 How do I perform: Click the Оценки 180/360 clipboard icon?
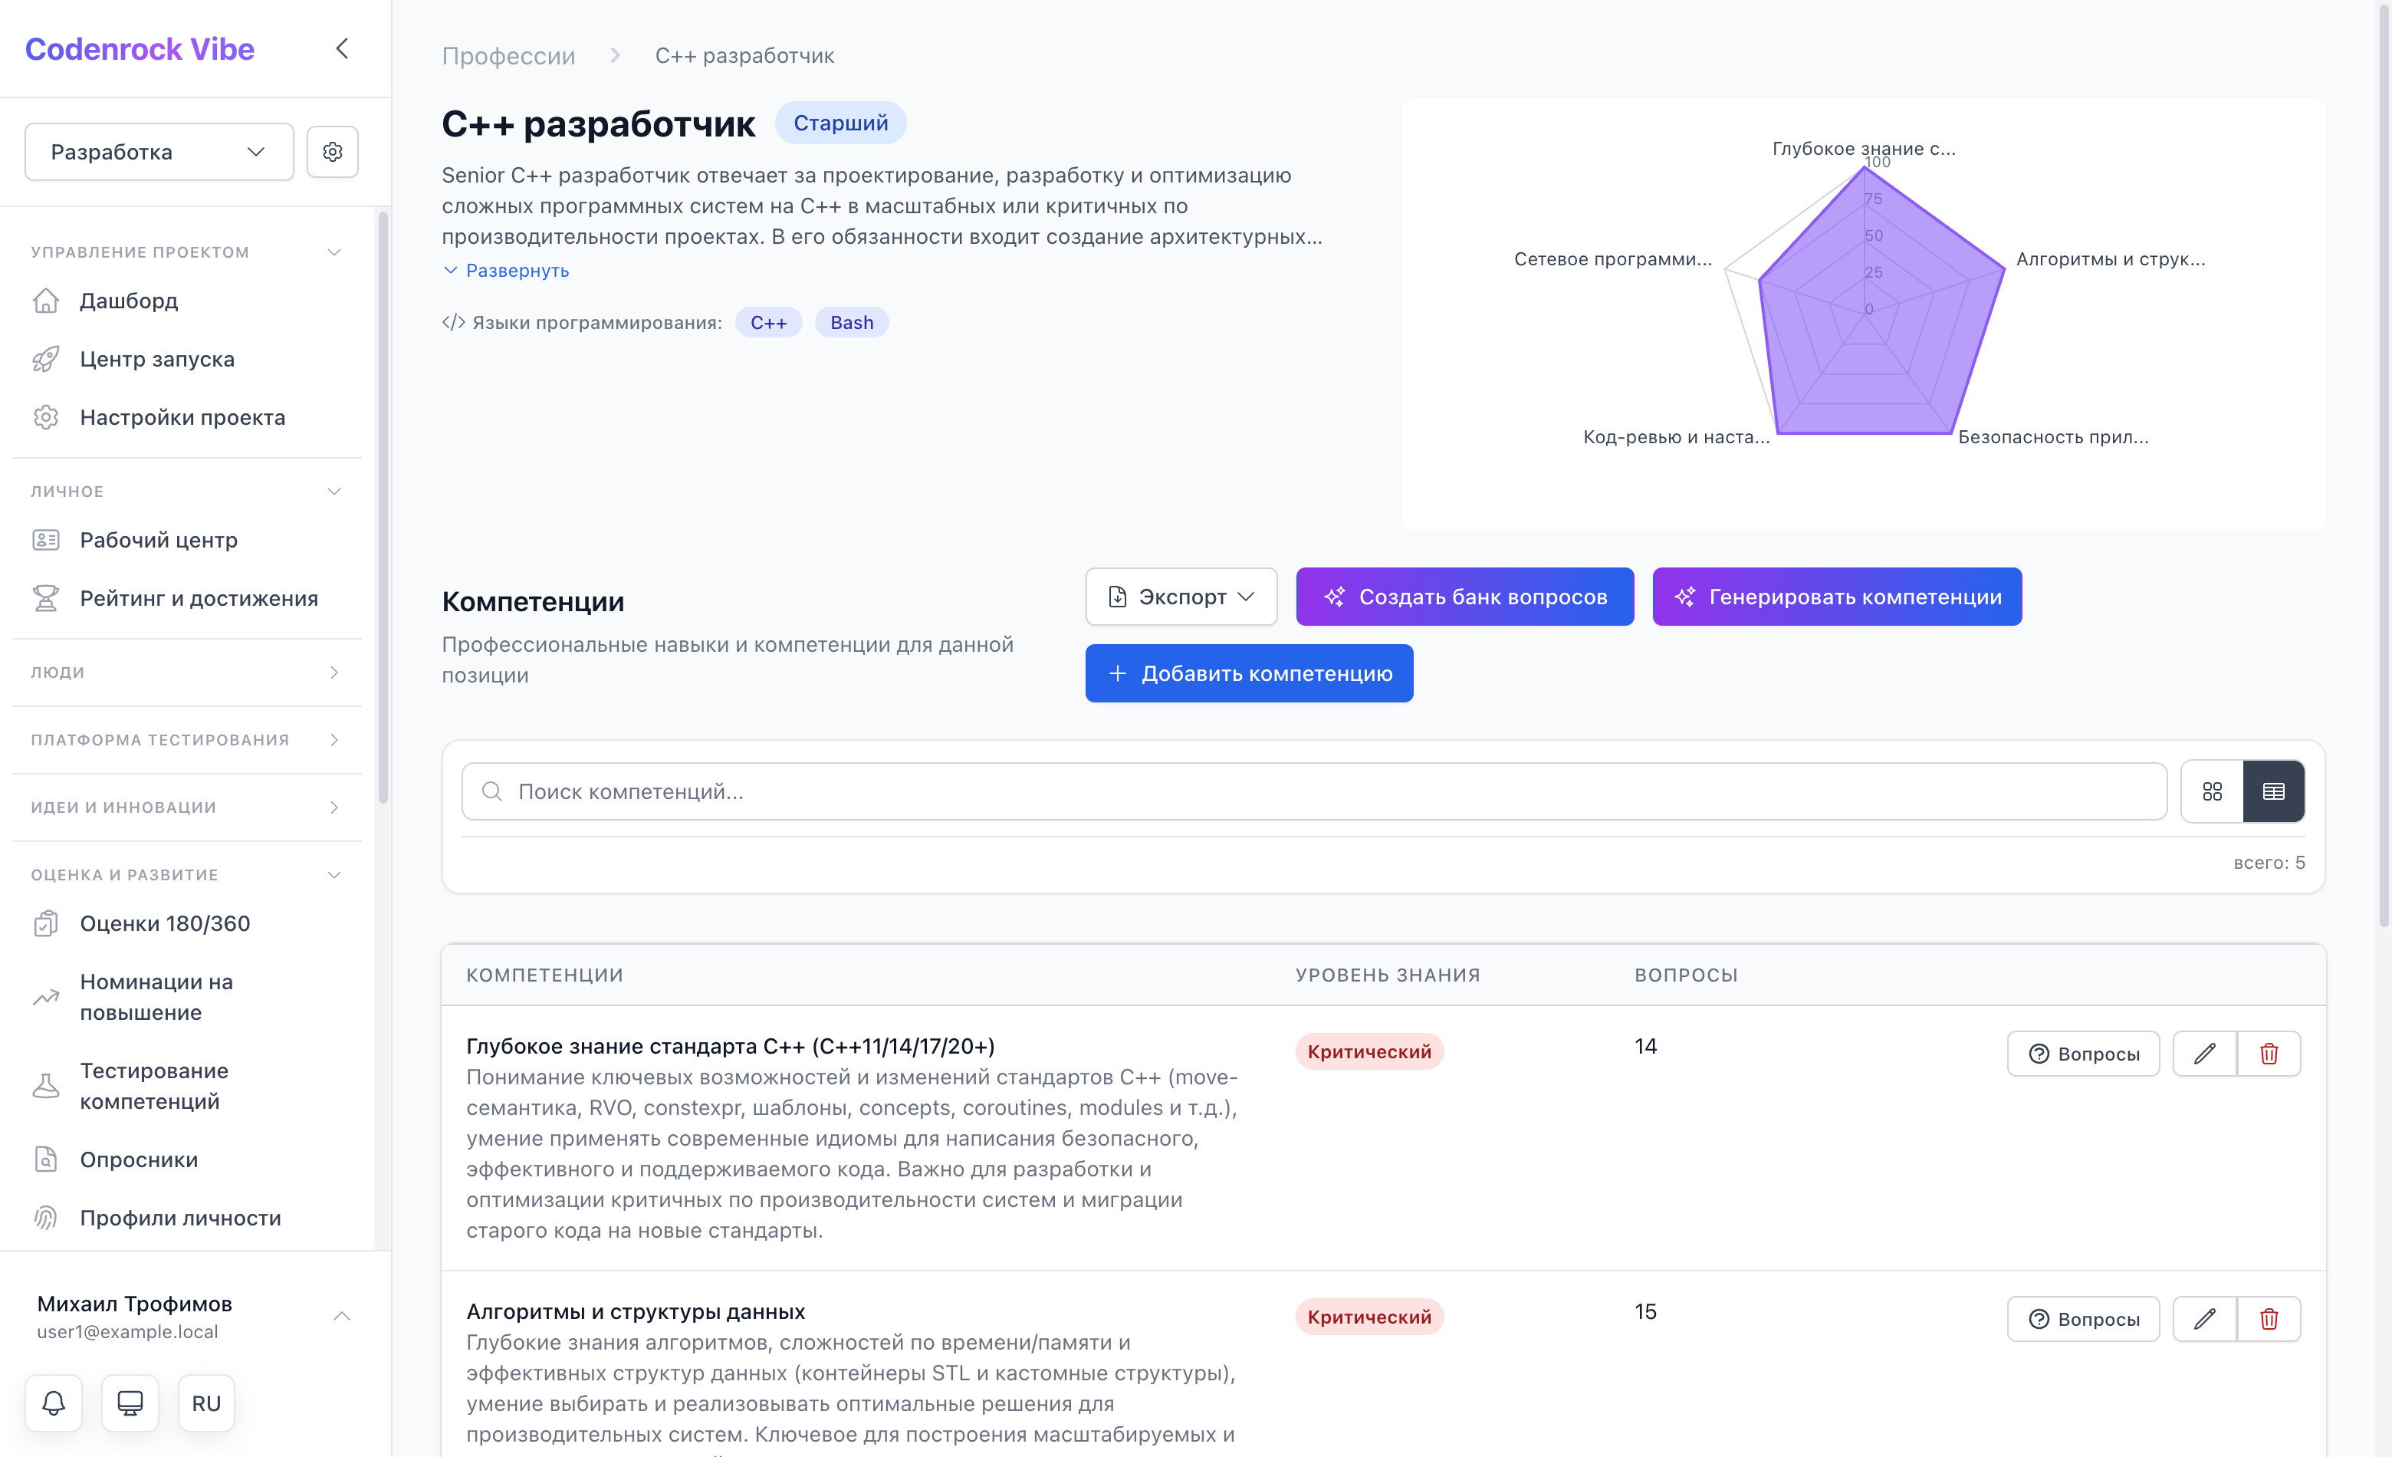coord(46,923)
